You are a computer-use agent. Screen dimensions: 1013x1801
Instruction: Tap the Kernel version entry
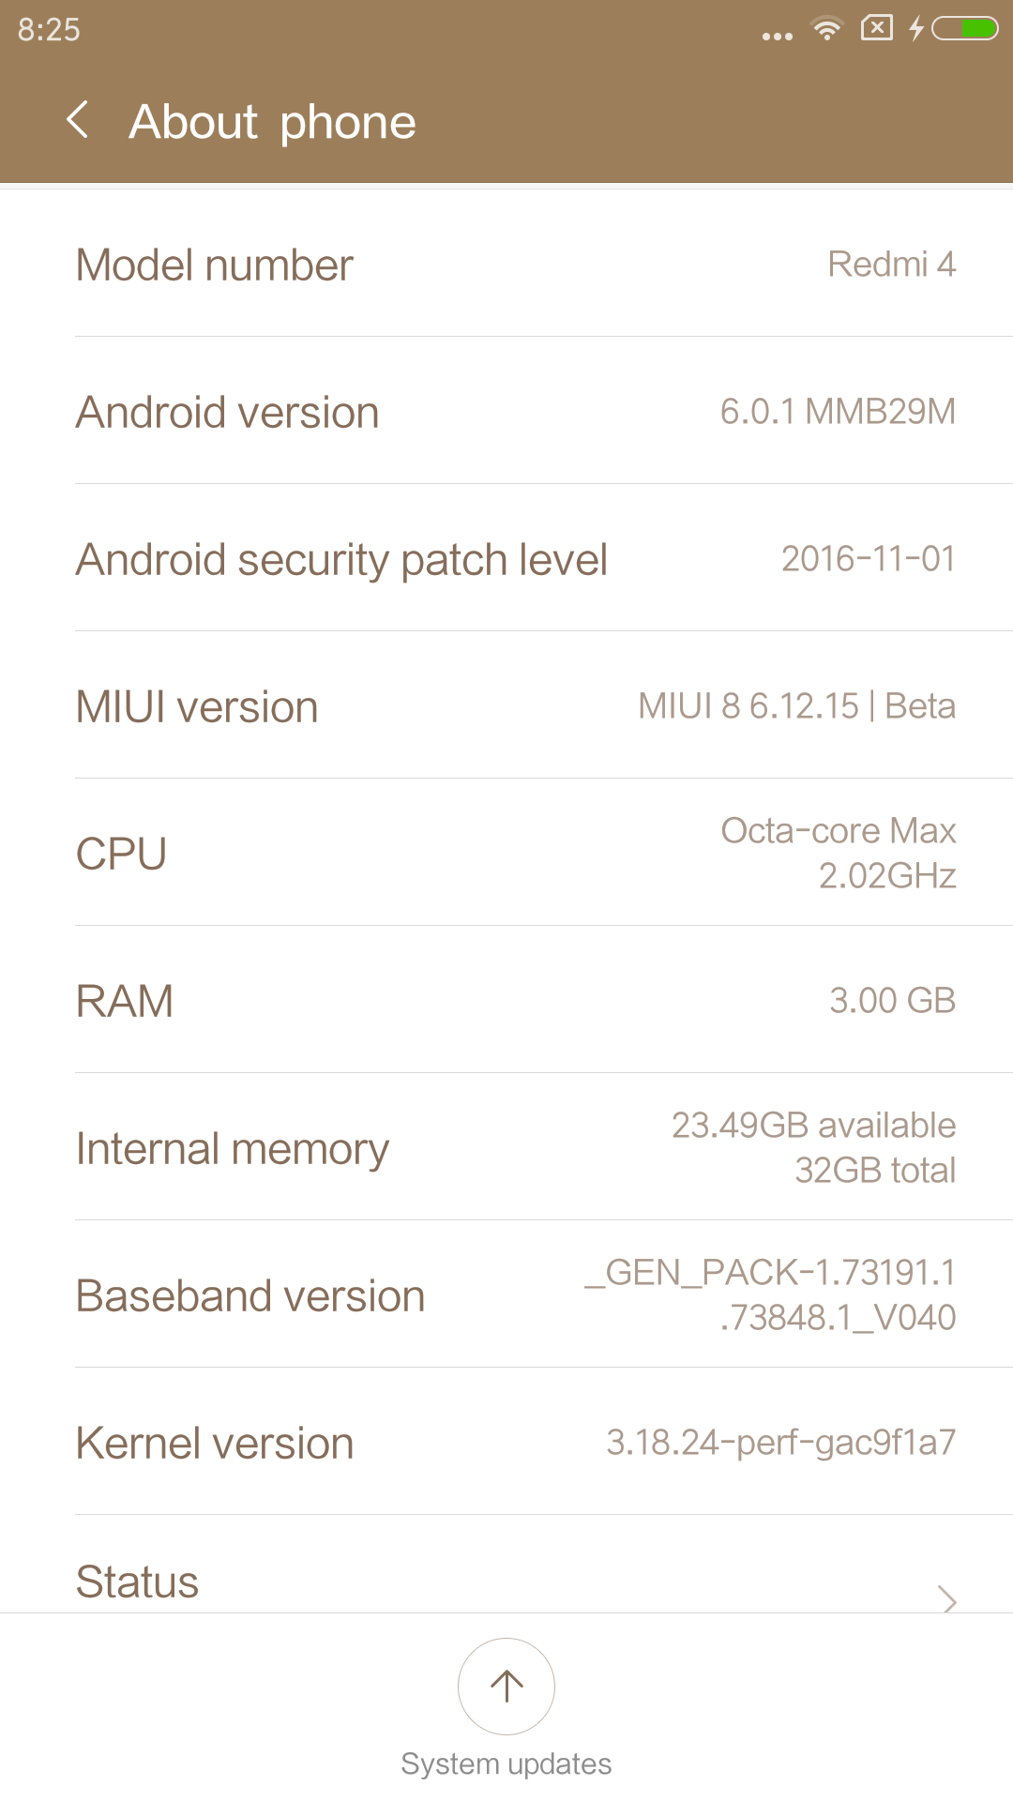tap(506, 1443)
